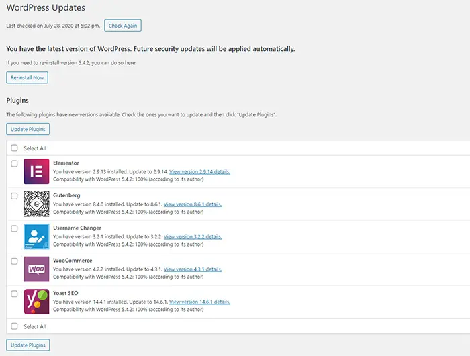Open View version 3.2.2 details link
The image size is (470, 356).
(x=193, y=236)
